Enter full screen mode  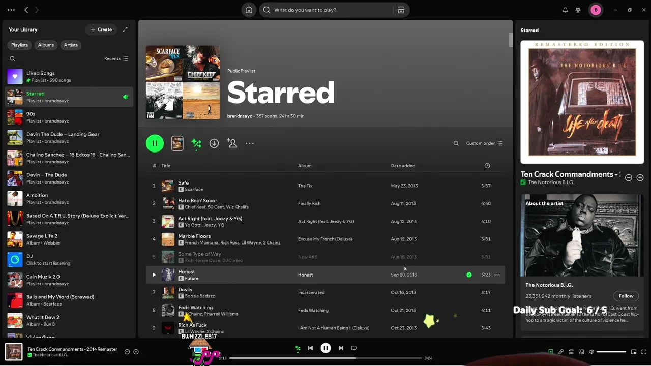click(644, 351)
